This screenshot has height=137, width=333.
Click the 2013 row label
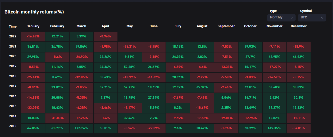pyautogui.click(x=13, y=126)
